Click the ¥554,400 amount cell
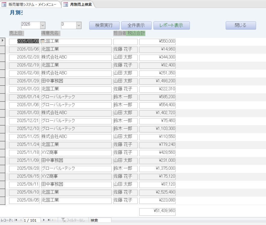266x225 pixels. [157, 106]
